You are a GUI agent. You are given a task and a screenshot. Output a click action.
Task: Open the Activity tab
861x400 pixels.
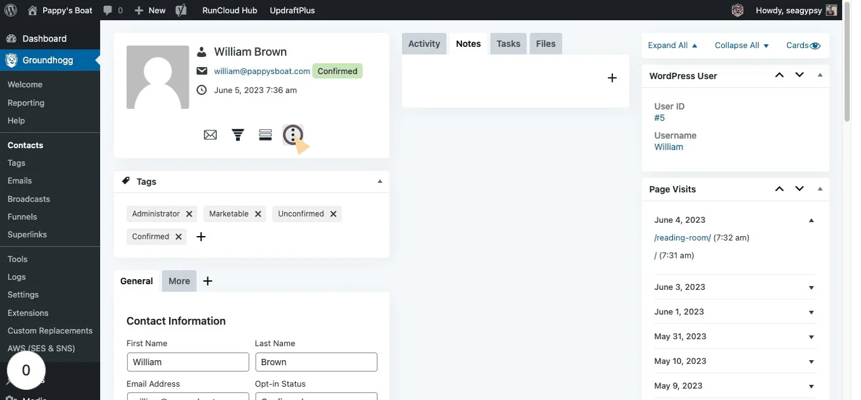coord(424,44)
